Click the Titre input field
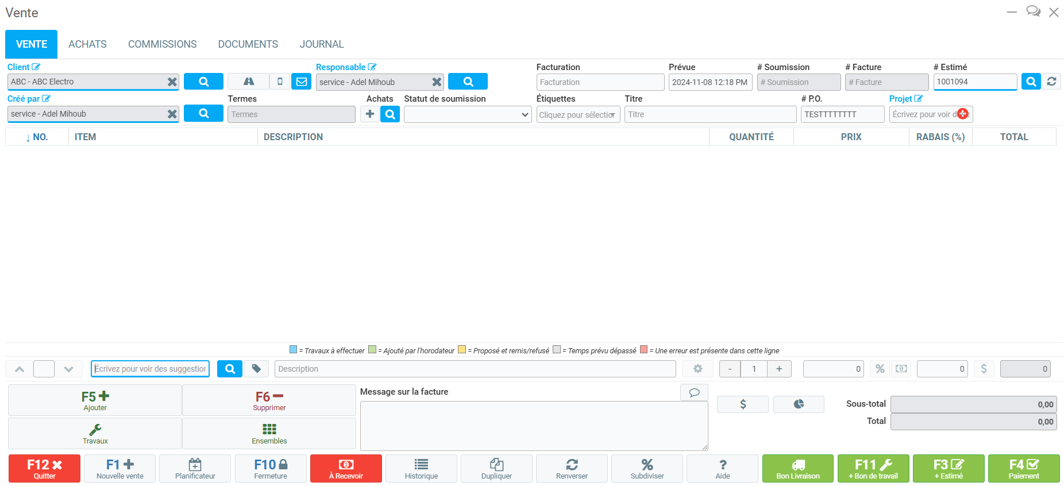Image resolution: width=1064 pixels, height=486 pixels. tap(710, 114)
